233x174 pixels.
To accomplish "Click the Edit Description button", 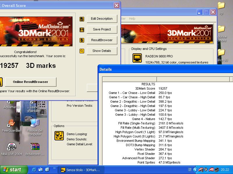I will point(102,19).
